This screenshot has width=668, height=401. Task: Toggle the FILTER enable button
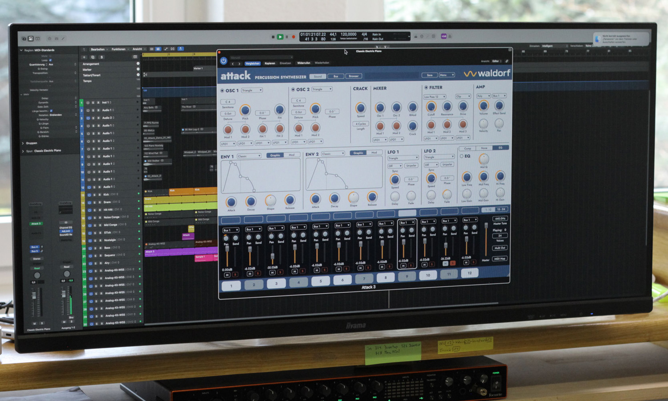point(426,88)
